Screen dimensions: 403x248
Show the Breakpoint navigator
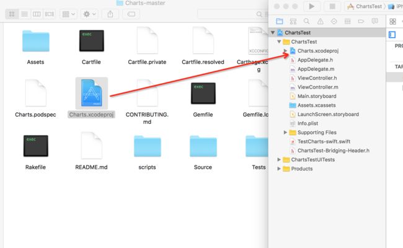tap(361, 21)
